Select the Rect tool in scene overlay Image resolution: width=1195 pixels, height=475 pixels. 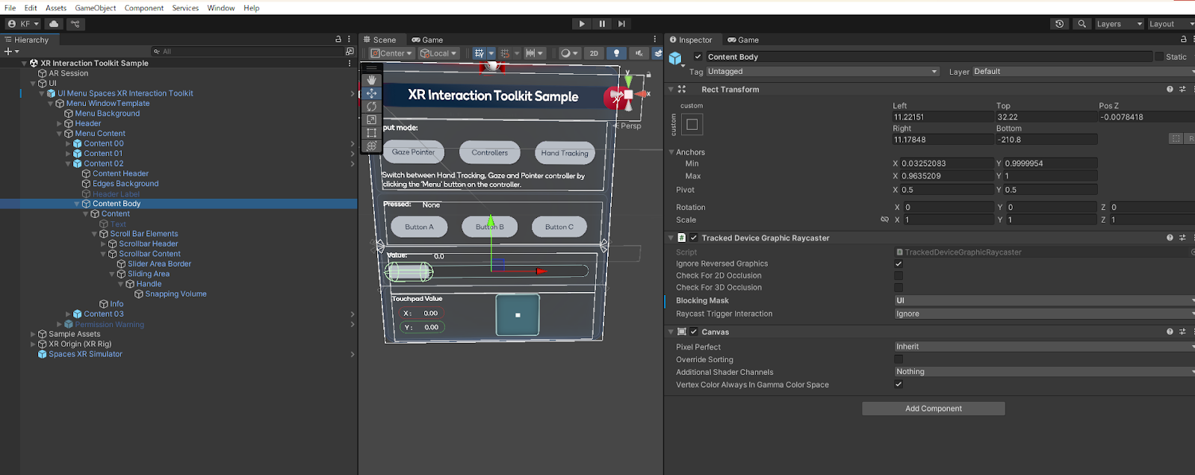371,133
